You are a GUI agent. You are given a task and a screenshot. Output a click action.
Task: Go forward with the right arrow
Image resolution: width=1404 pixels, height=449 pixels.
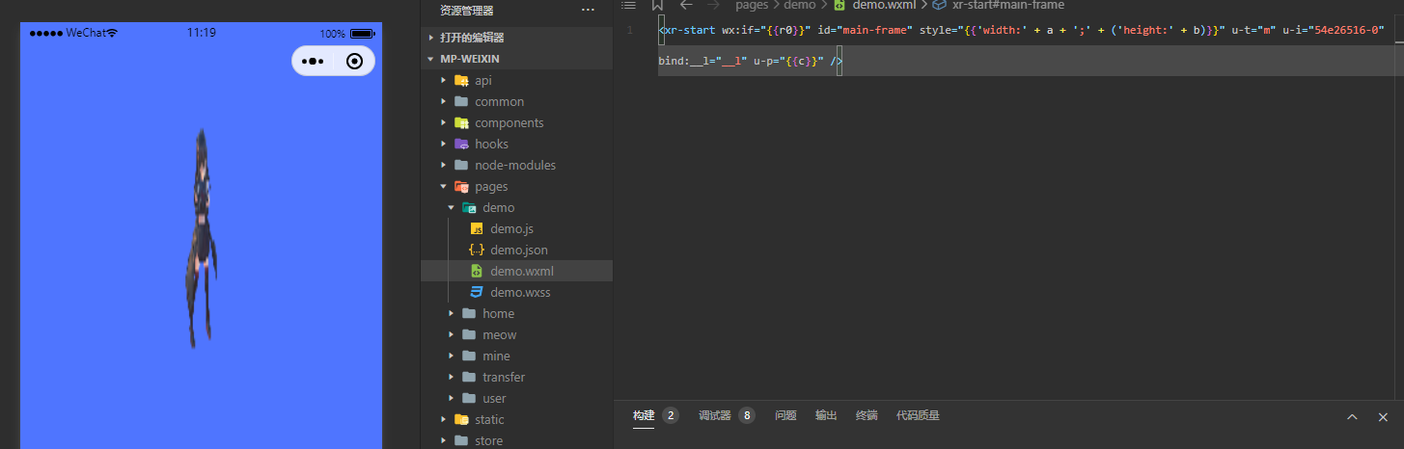tap(713, 5)
